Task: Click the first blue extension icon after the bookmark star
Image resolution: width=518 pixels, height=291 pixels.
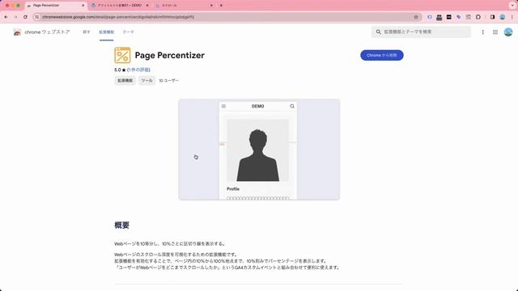Action: click(x=430, y=17)
